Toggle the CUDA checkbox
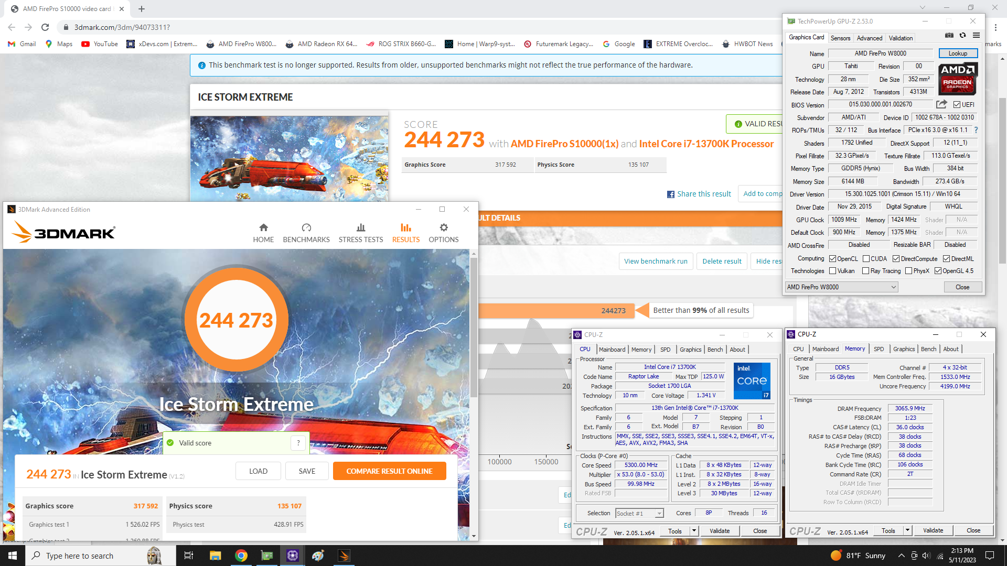The width and height of the screenshot is (1007, 566). pos(866,259)
